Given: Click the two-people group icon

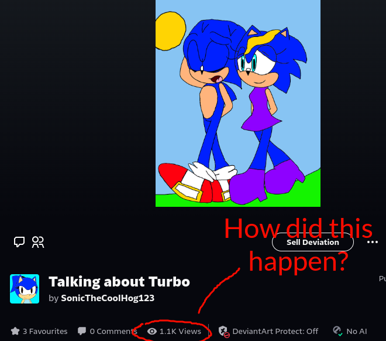Looking at the screenshot, I should [38, 242].
